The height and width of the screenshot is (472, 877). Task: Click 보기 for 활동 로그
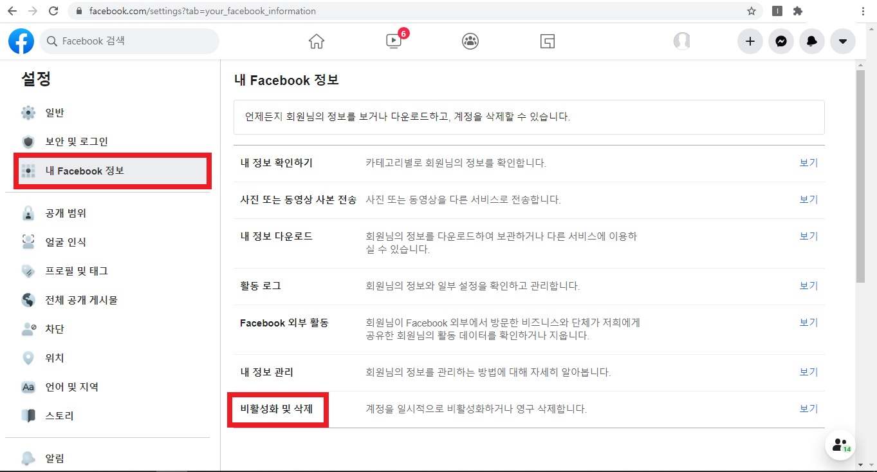click(x=809, y=286)
